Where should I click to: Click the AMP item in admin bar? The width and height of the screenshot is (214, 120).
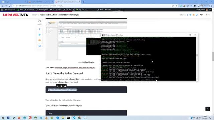click(x=100, y=10)
